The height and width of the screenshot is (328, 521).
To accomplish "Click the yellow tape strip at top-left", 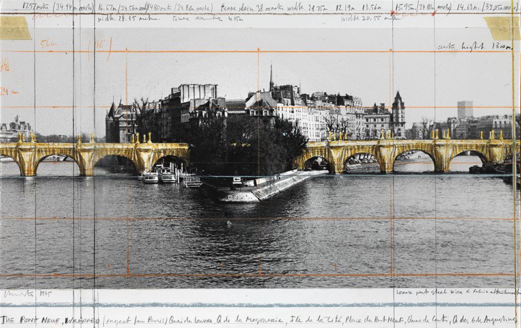I will pos(15,28).
